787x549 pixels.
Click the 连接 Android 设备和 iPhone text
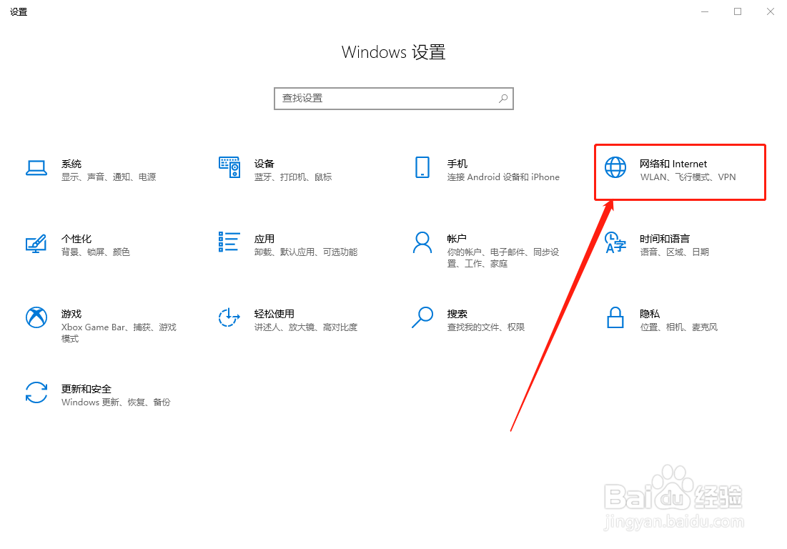click(x=503, y=177)
